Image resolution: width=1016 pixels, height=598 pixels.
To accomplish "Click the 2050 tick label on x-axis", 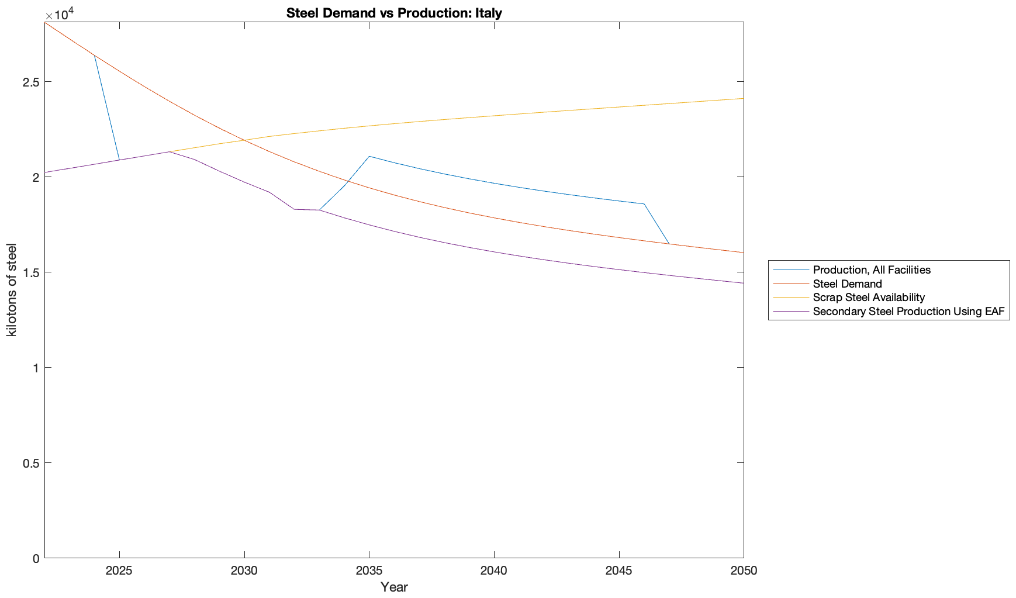I will click(743, 571).
